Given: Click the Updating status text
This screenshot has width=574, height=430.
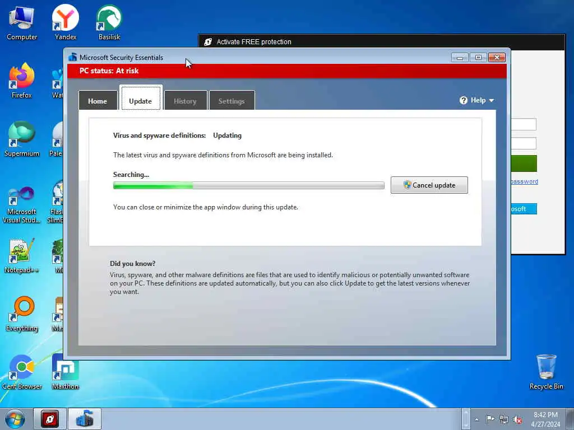Looking at the screenshot, I should coord(228,135).
